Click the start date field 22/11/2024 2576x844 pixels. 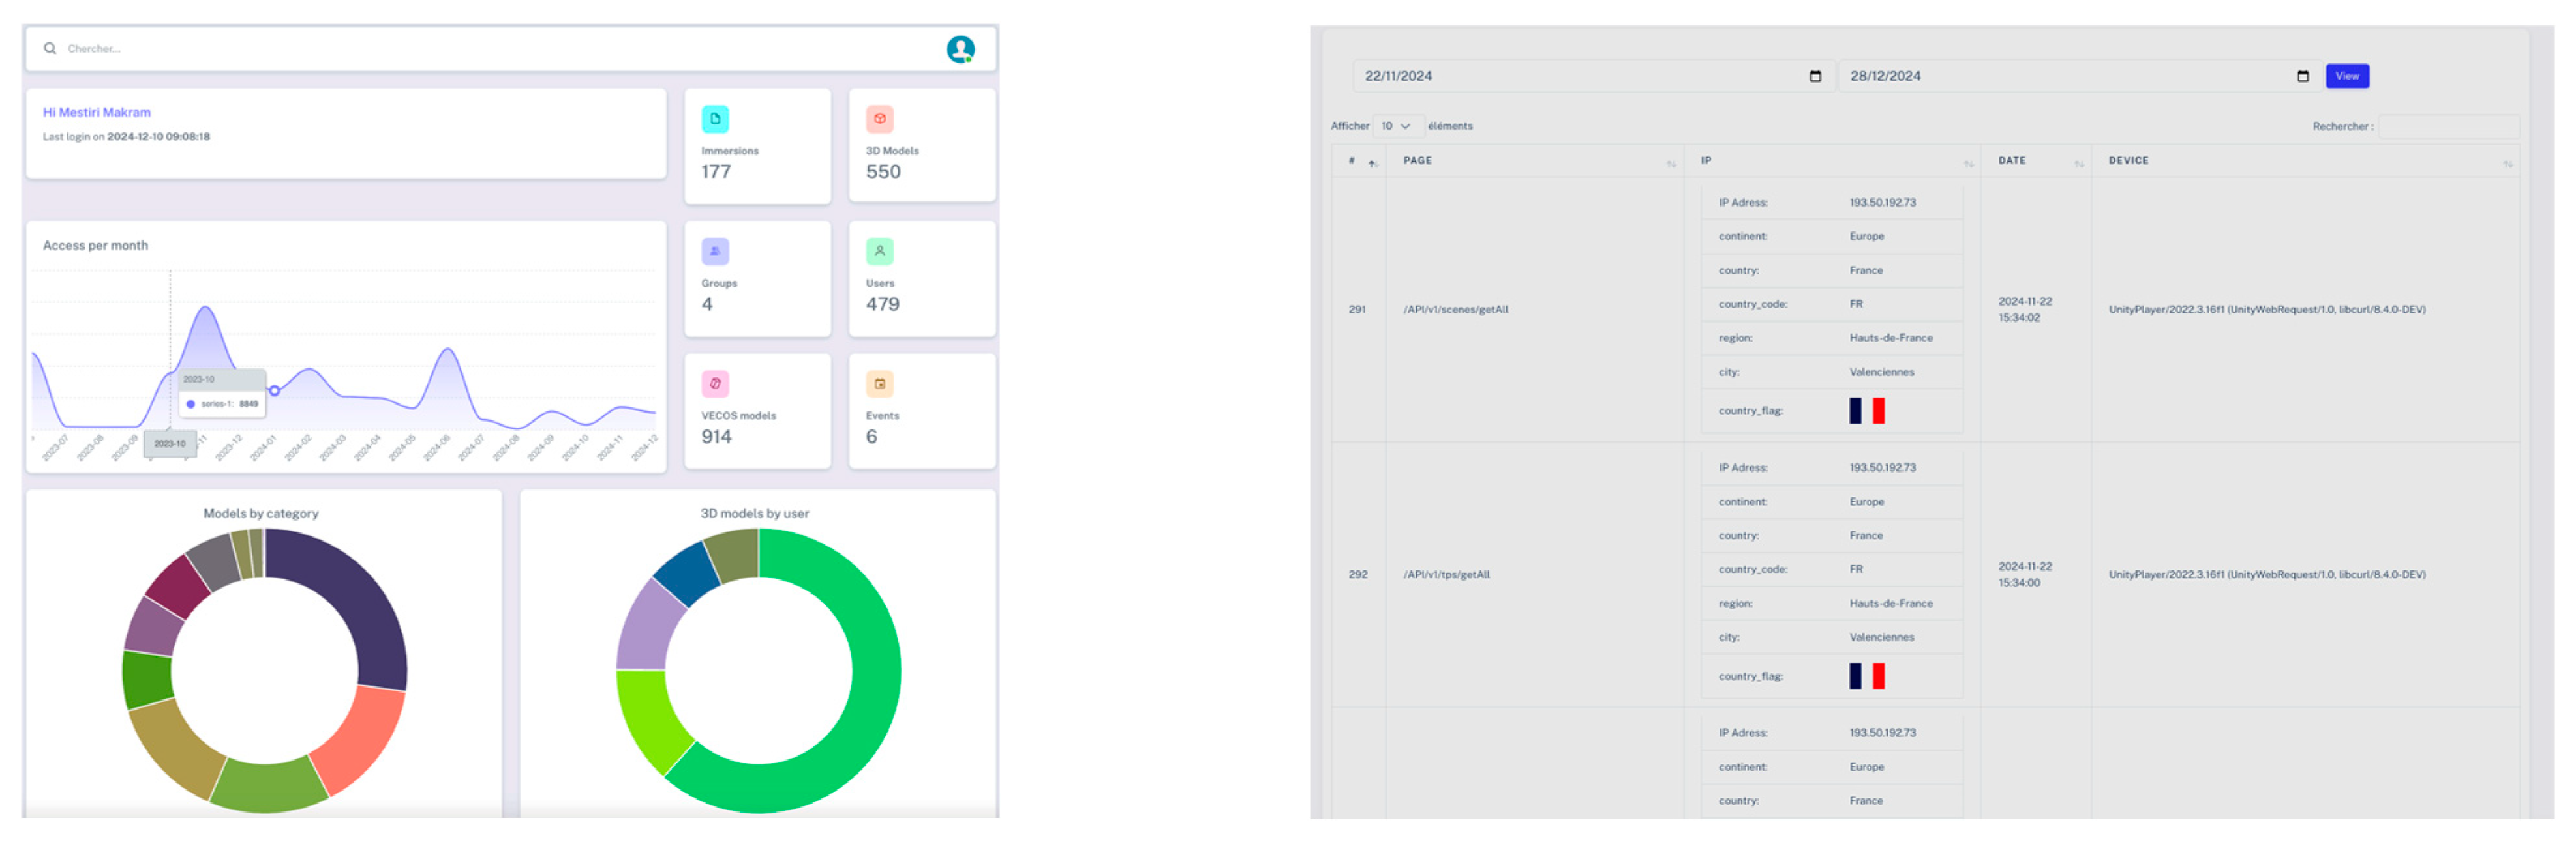point(1593,76)
